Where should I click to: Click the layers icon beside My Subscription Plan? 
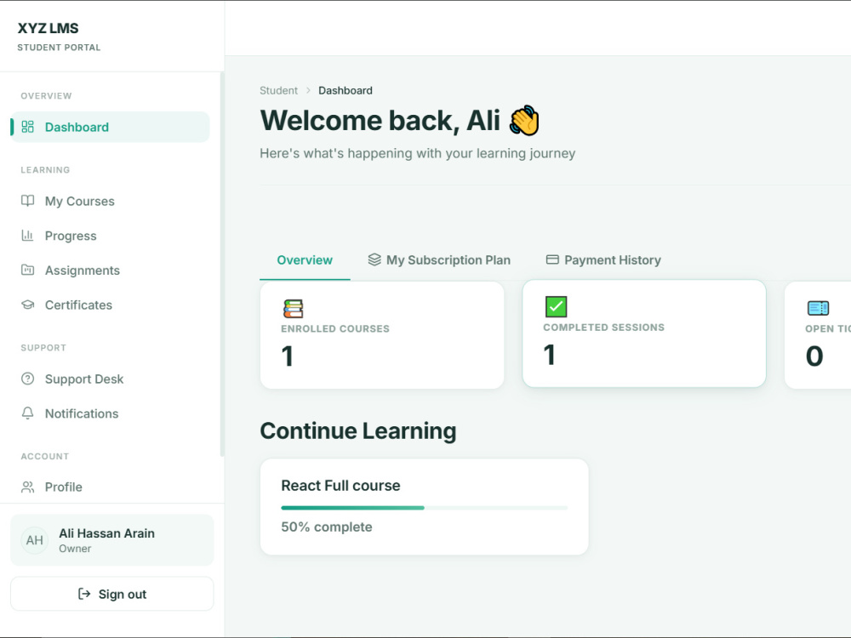click(374, 259)
